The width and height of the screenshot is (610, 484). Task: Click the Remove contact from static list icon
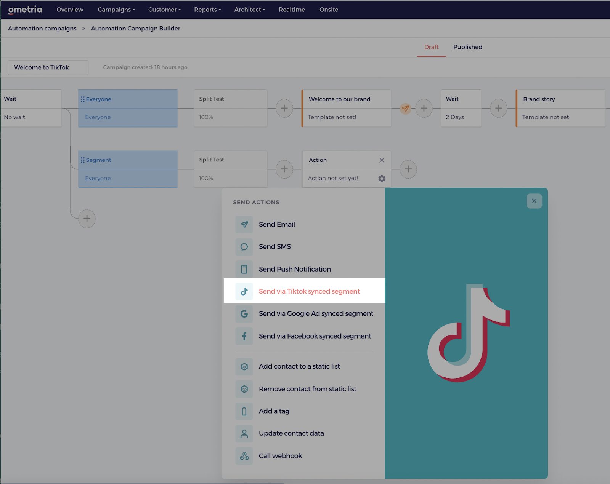244,389
